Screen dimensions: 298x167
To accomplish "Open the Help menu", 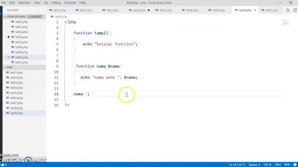I will [x=82, y=3].
